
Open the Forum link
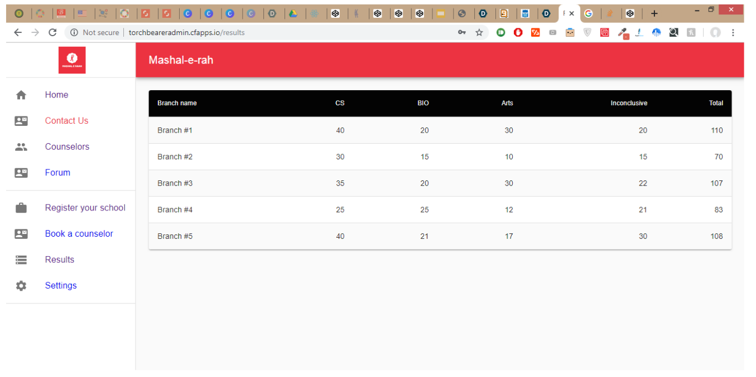pyautogui.click(x=57, y=173)
